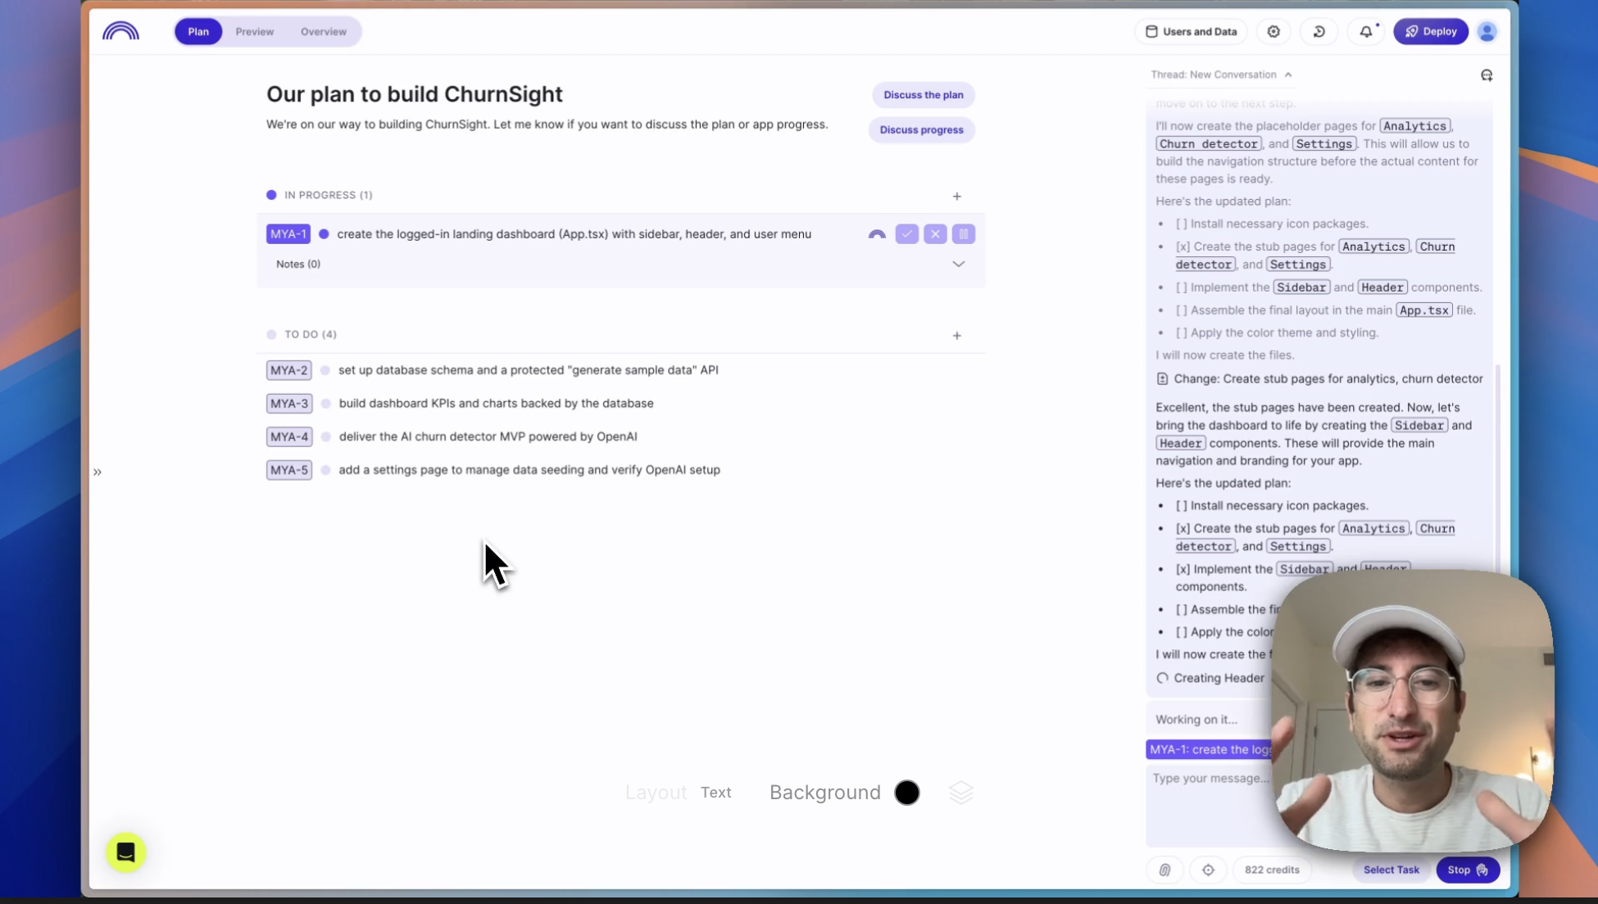
Task: Open the Overview tab
Action: click(322, 31)
